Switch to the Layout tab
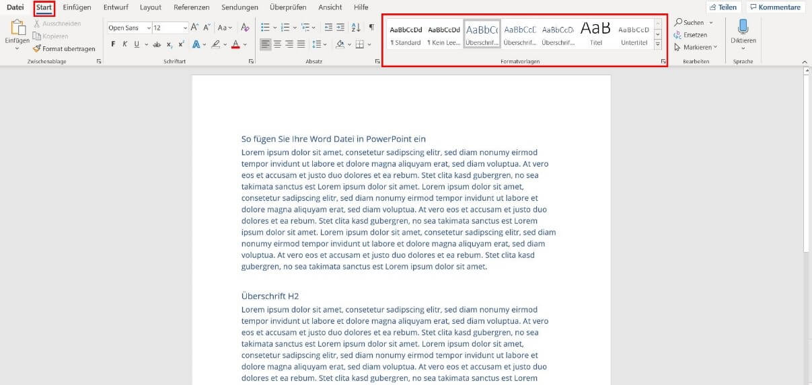 click(x=151, y=7)
